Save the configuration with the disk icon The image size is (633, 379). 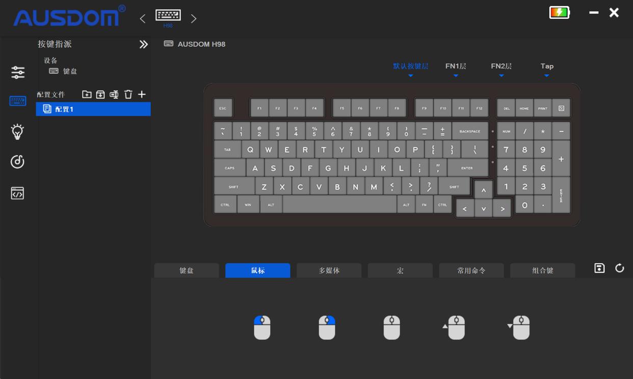coord(599,268)
